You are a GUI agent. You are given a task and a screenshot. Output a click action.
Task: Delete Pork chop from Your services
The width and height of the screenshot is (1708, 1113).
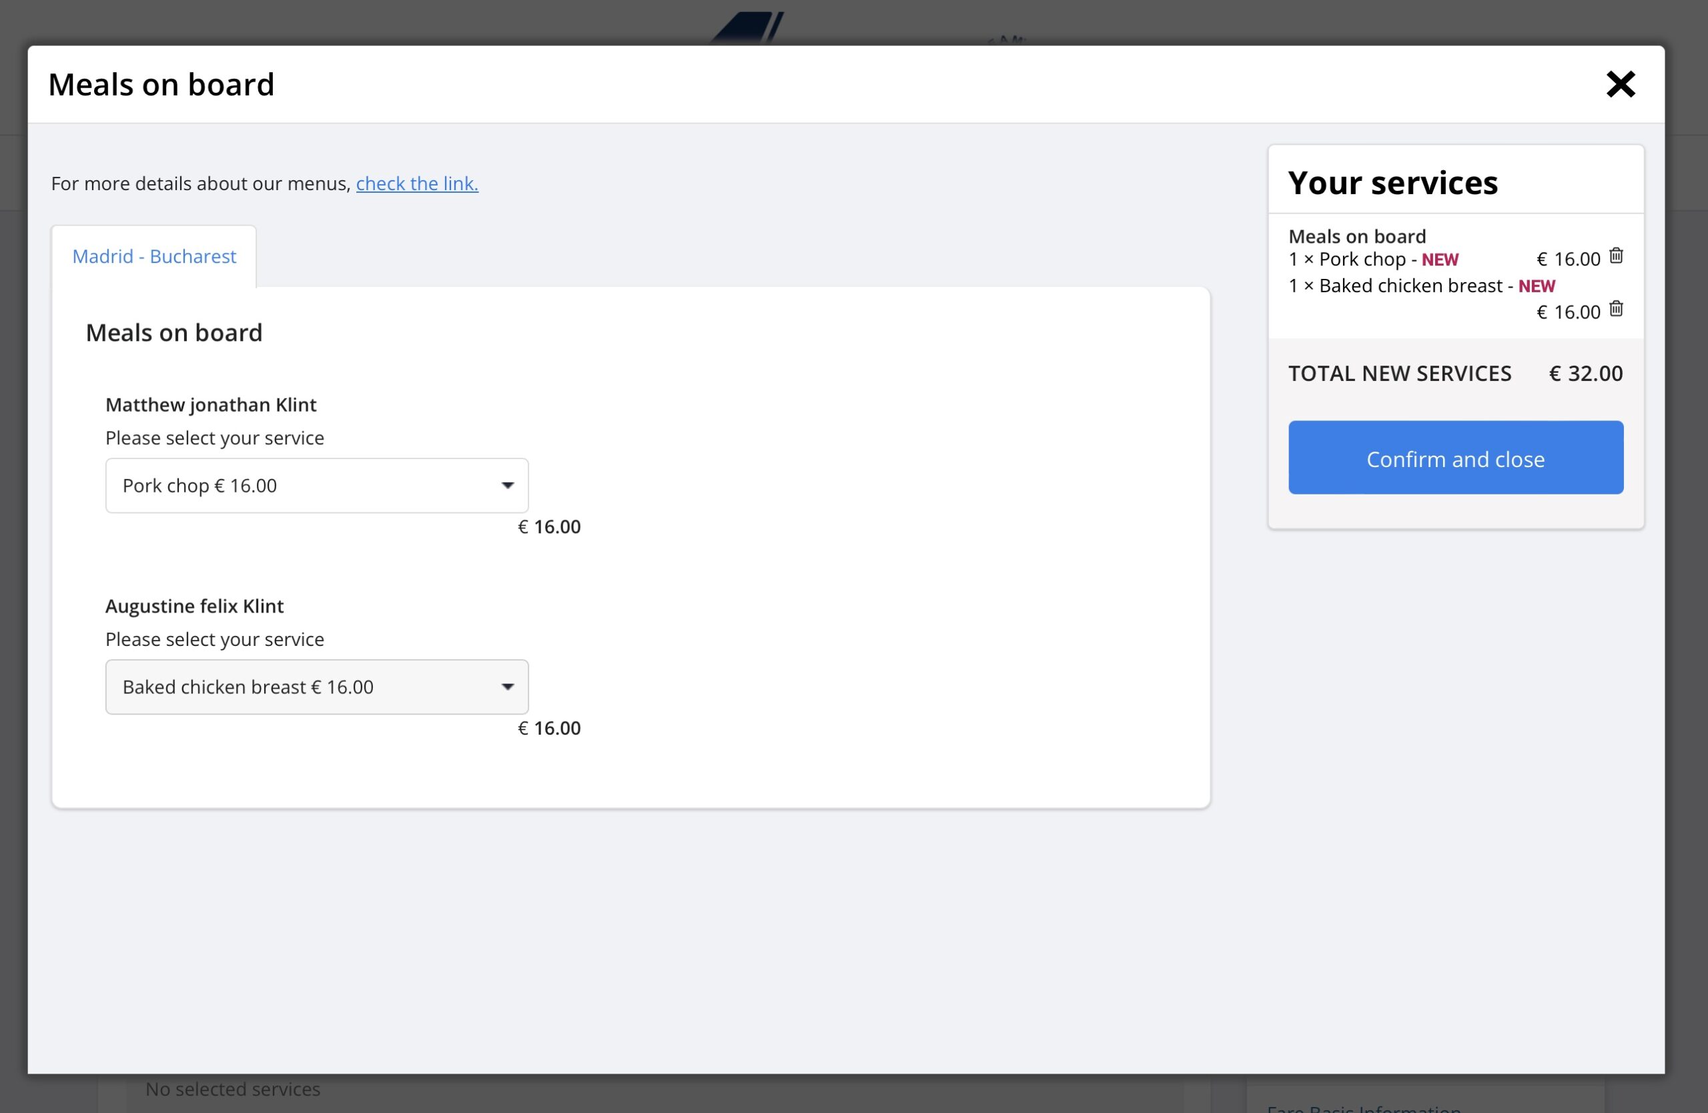pos(1615,256)
